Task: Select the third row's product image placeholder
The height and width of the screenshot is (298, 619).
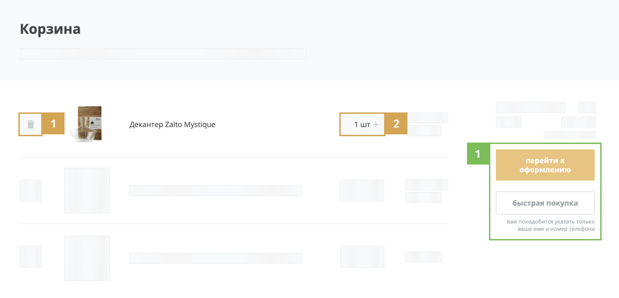Action: tap(87, 258)
